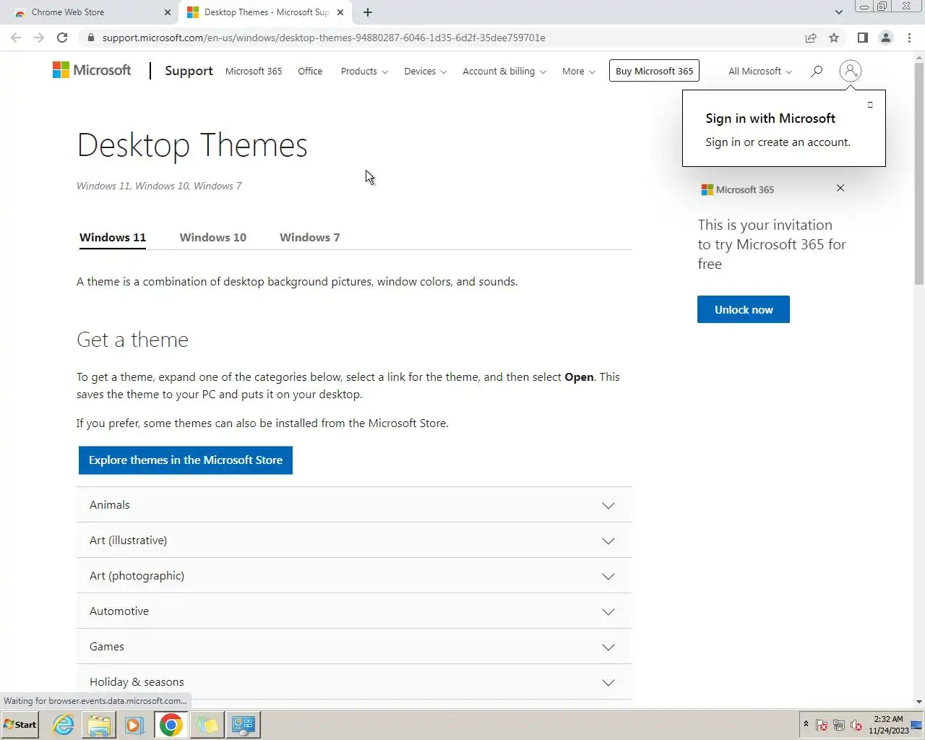The height and width of the screenshot is (740, 925).
Task: Open the All Microsoft dropdown
Action: (x=760, y=71)
